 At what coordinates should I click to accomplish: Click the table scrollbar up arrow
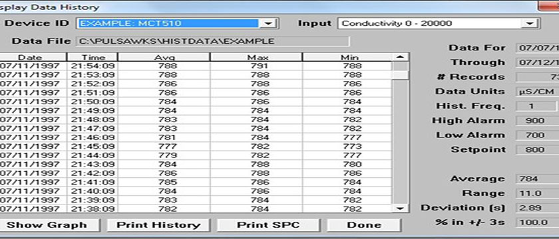(x=401, y=57)
